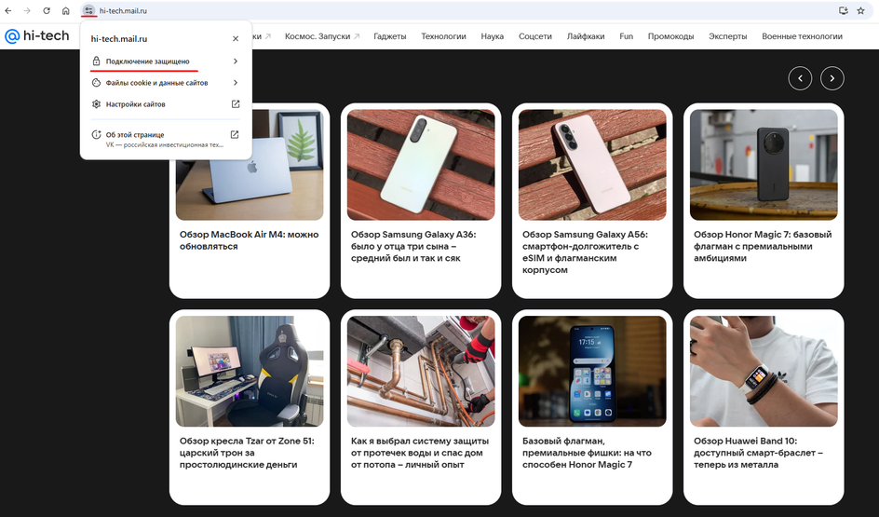Open external link icon for Настройки сайтов
The width and height of the screenshot is (879, 517).
(236, 104)
